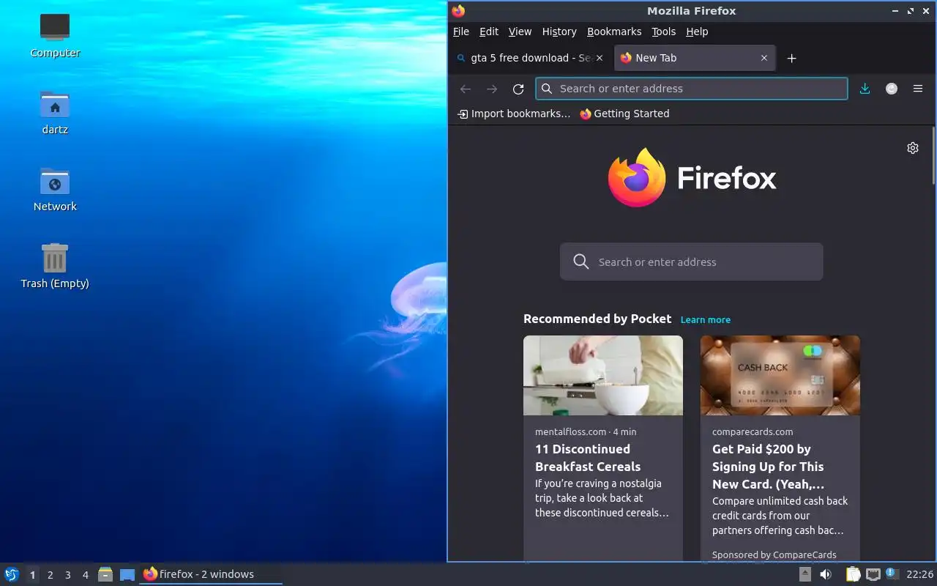The image size is (937, 586).
Task: Launch file manager from taskbar
Action: pos(105,574)
